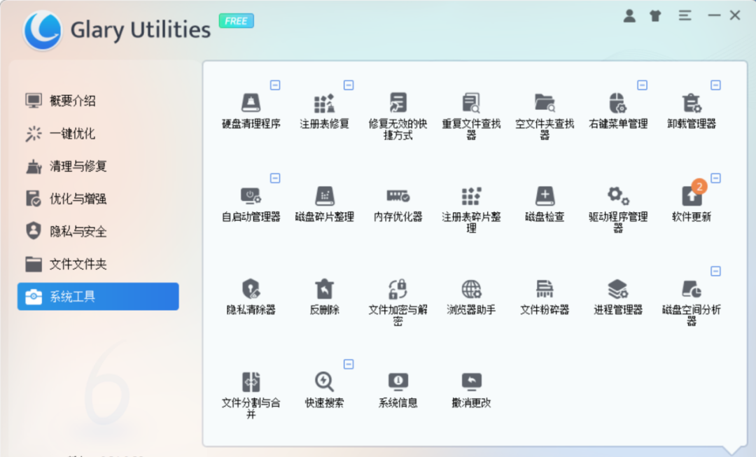This screenshot has height=457, width=756.
Task: Toggle the pin box on 卸载管理器
Action: [x=715, y=85]
